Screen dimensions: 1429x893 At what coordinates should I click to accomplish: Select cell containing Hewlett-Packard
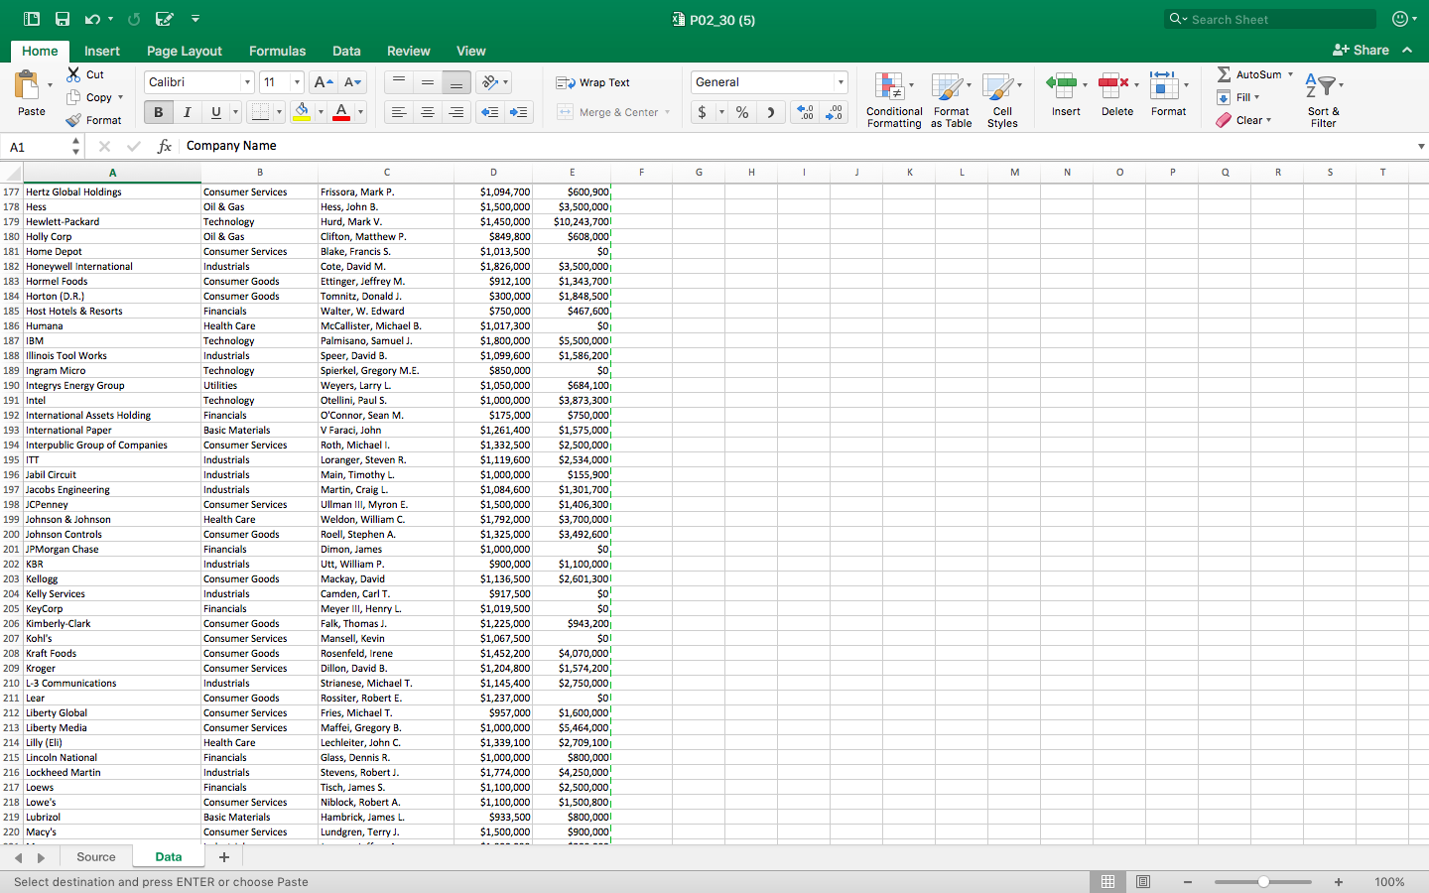(x=112, y=221)
